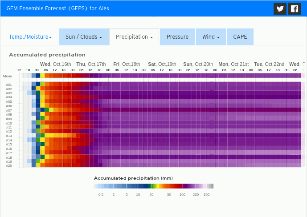Click ensemble member #16 label

tap(9, 149)
